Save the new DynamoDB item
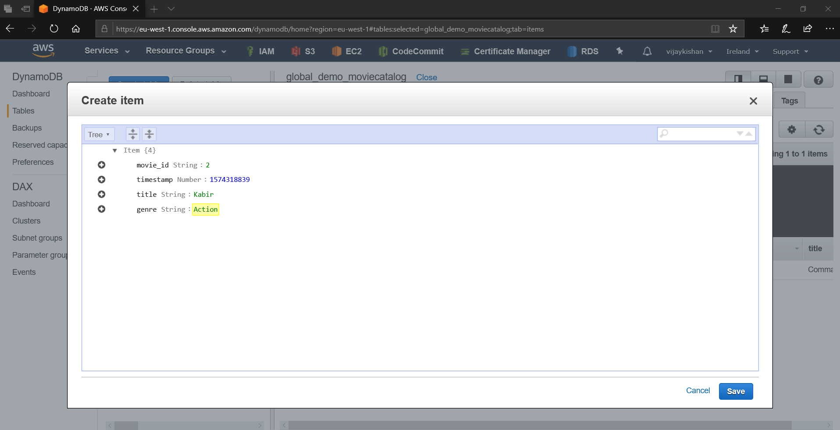 pyautogui.click(x=736, y=391)
